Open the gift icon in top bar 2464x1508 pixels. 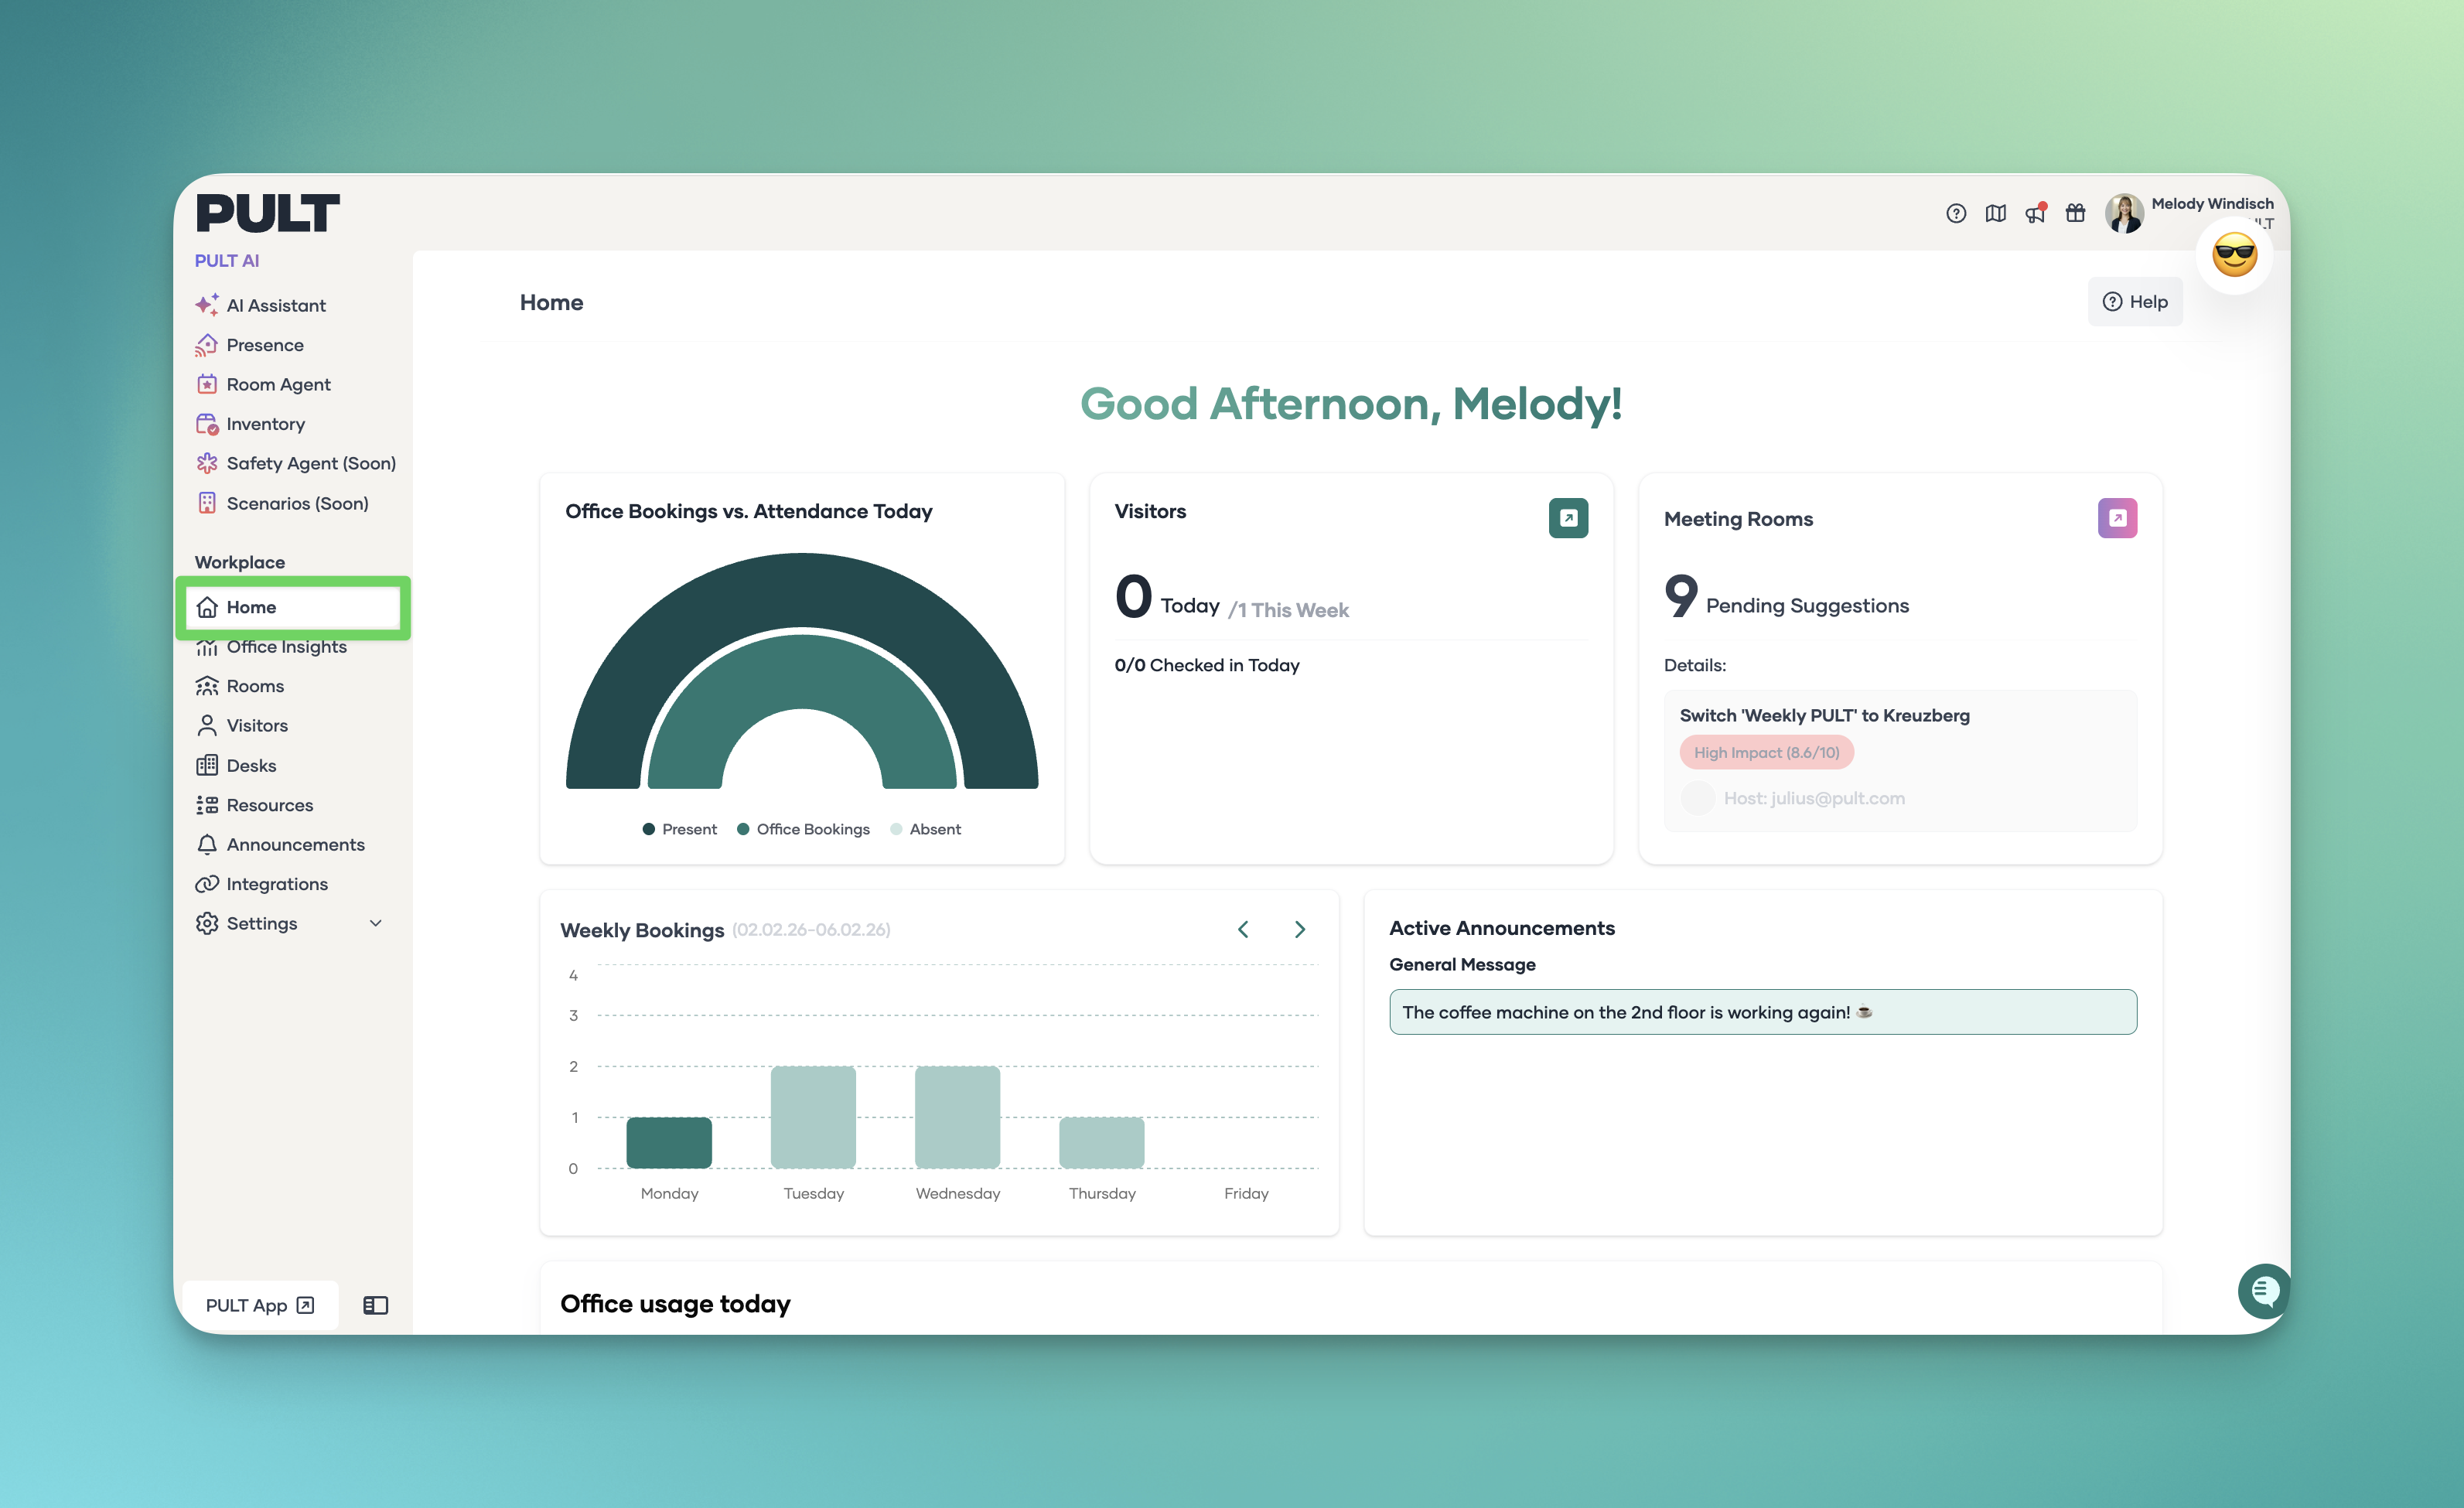tap(2075, 213)
